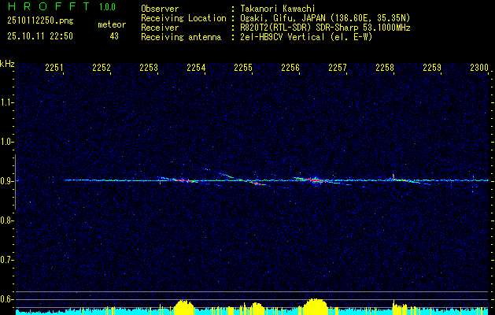The width and height of the screenshot is (495, 315).
Task: Click the meteor label
Action: 112,24
